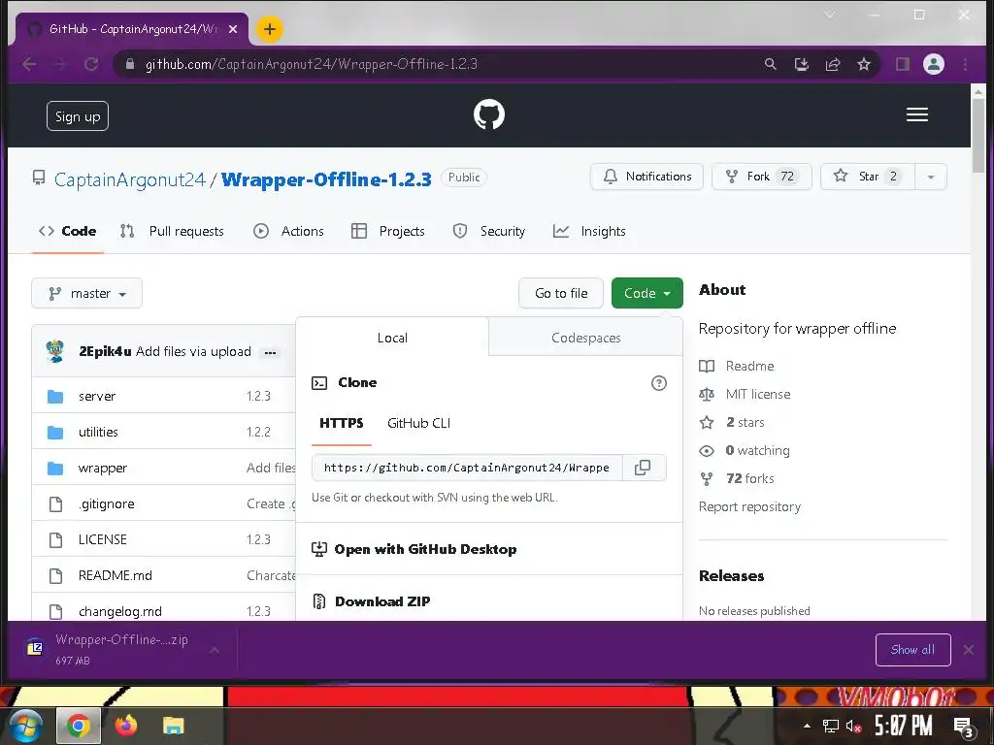Bookmark this page with star icon

pos(863,64)
